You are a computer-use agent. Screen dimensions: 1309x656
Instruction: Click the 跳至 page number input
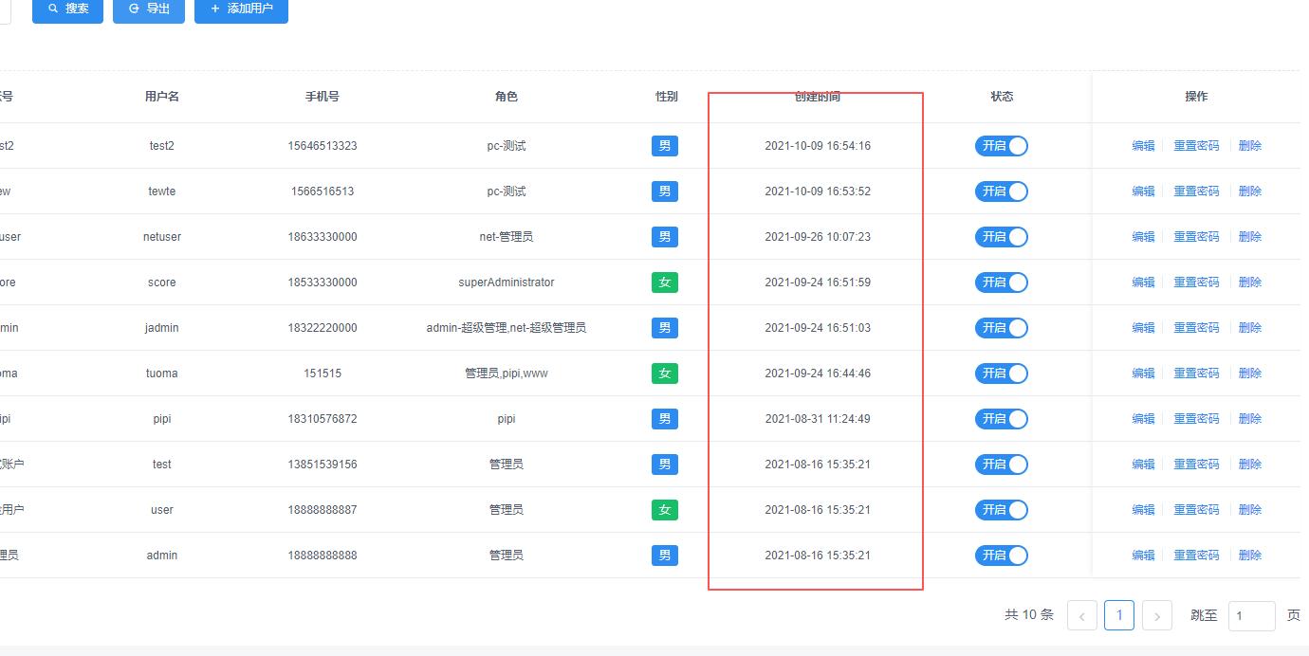point(1252,616)
